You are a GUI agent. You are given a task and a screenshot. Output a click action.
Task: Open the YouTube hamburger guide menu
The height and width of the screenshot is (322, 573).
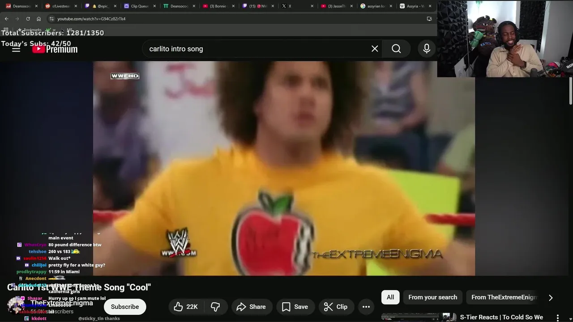(x=16, y=49)
